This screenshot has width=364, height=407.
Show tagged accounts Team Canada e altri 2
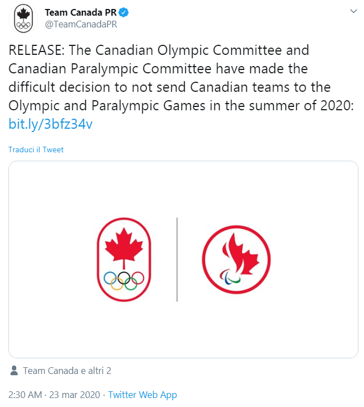pyautogui.click(x=67, y=371)
